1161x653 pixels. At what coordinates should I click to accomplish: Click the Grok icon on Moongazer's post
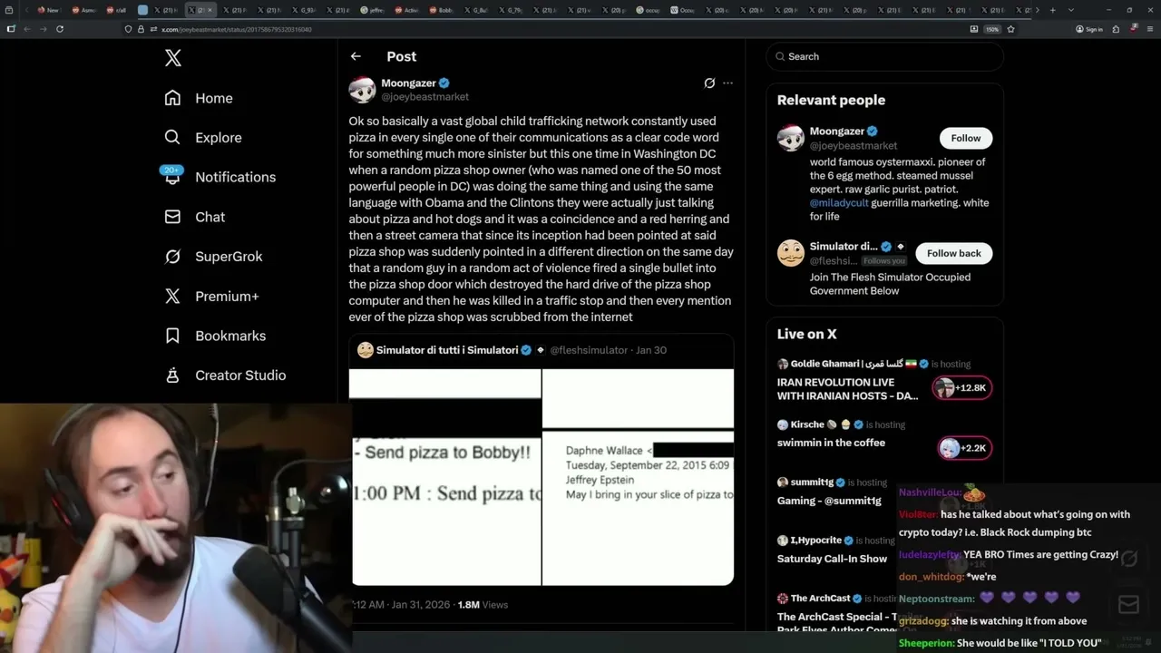[709, 83]
